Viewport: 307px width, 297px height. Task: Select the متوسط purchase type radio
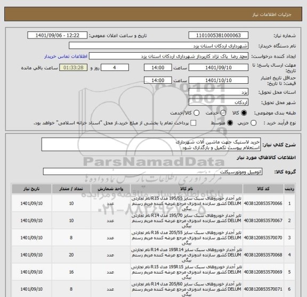click(x=230, y=123)
